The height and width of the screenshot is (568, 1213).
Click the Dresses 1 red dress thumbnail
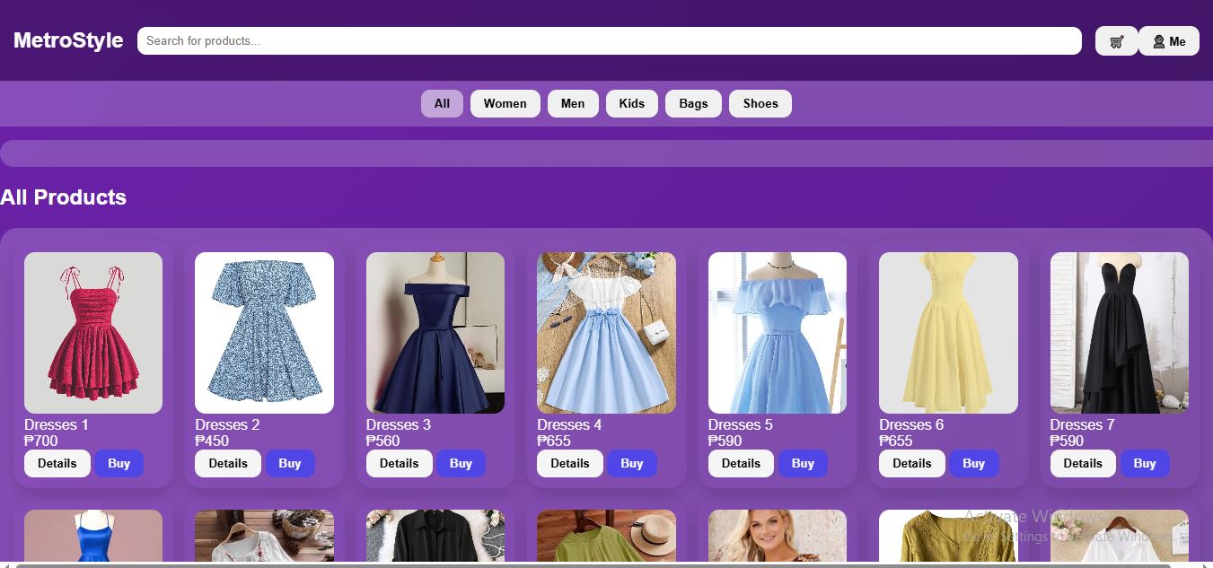[x=93, y=333]
